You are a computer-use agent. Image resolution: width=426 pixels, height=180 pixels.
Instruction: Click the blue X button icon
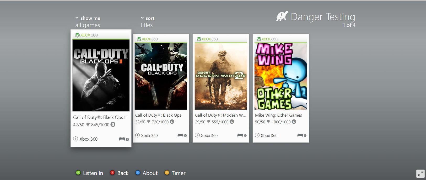click(138, 173)
